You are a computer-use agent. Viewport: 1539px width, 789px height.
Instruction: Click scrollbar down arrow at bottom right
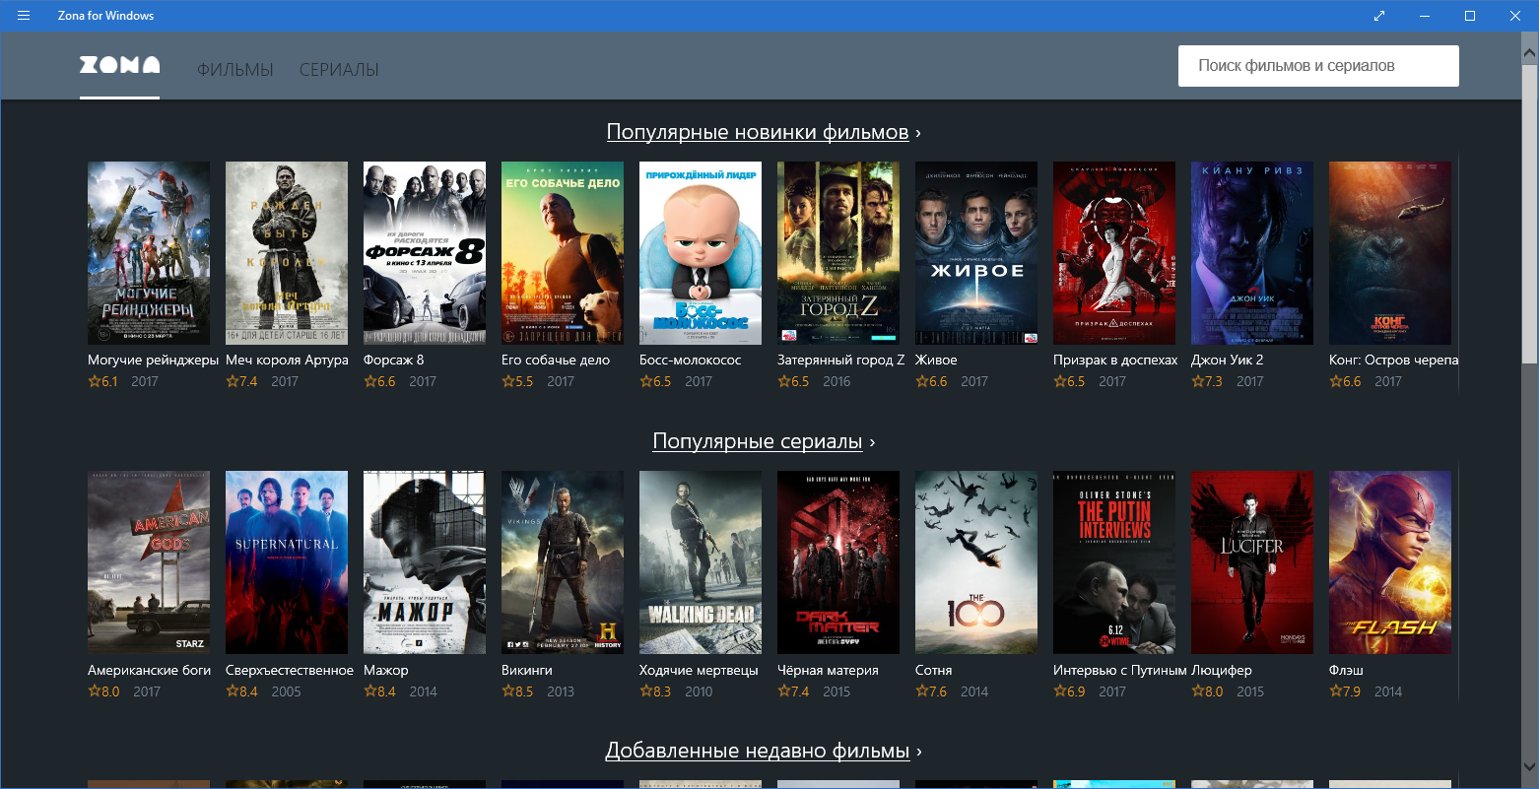tap(1530, 765)
